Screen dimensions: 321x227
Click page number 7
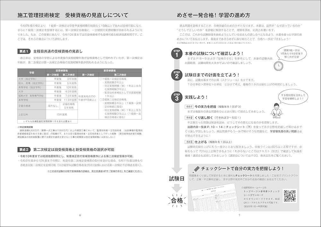click(239, 215)
